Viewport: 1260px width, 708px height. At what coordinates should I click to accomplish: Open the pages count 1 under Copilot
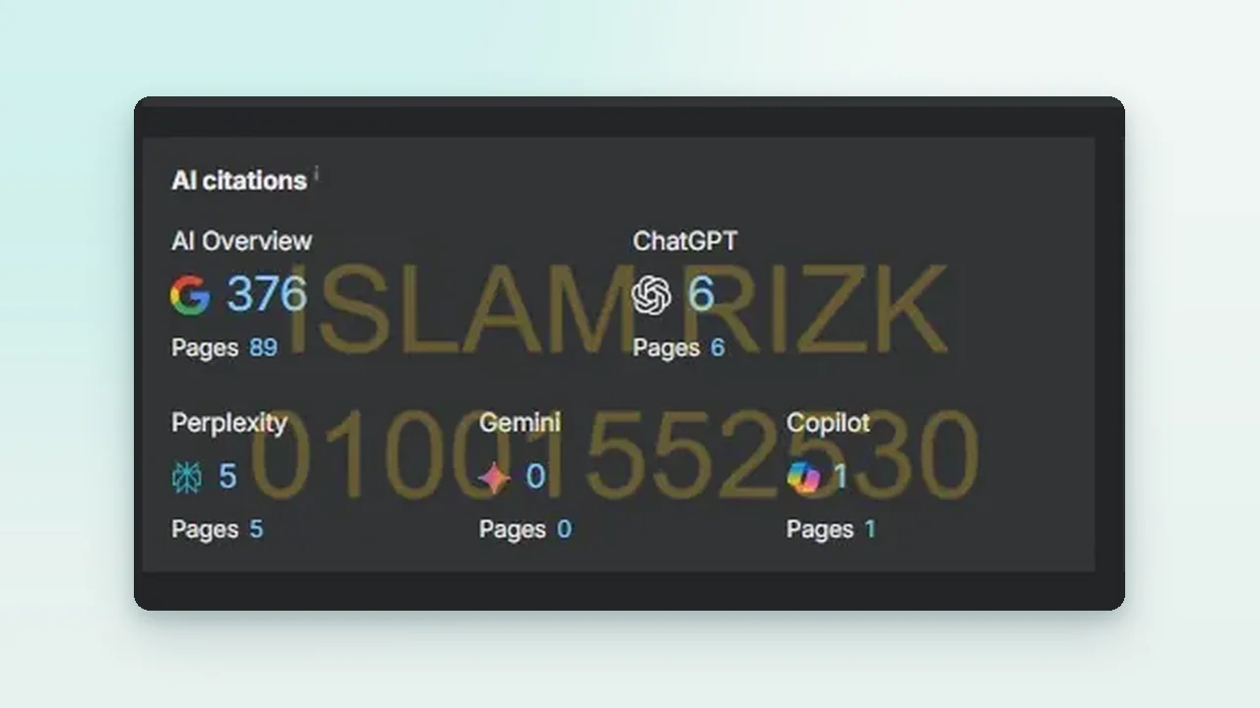click(870, 529)
